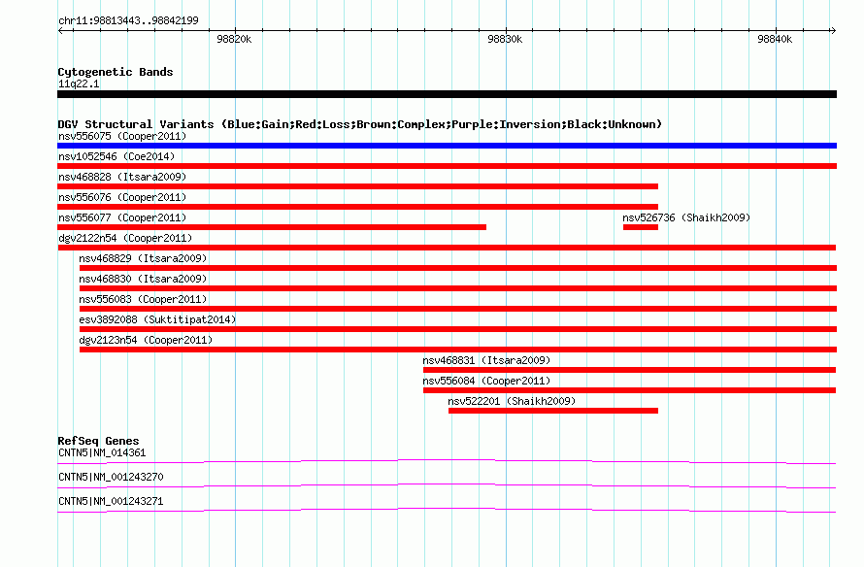
Task: Open nsv1052546 (Coe2014) variant label
Action: click(116, 156)
